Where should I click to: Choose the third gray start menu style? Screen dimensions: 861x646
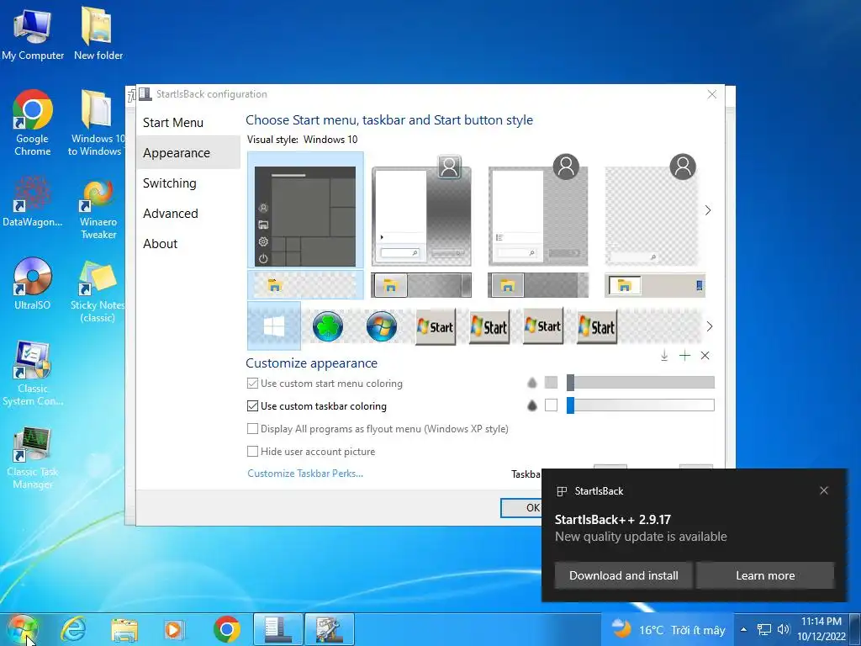[x=538, y=211]
